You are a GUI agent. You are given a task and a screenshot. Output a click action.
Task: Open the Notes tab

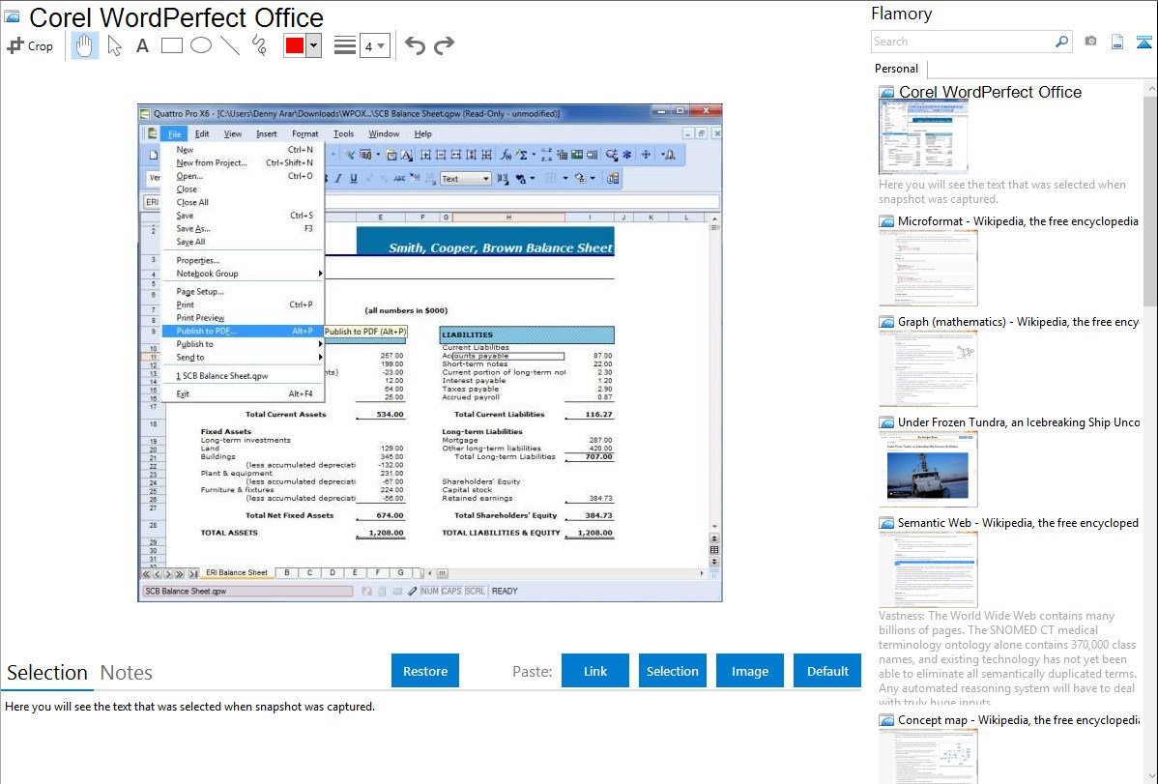coord(127,673)
